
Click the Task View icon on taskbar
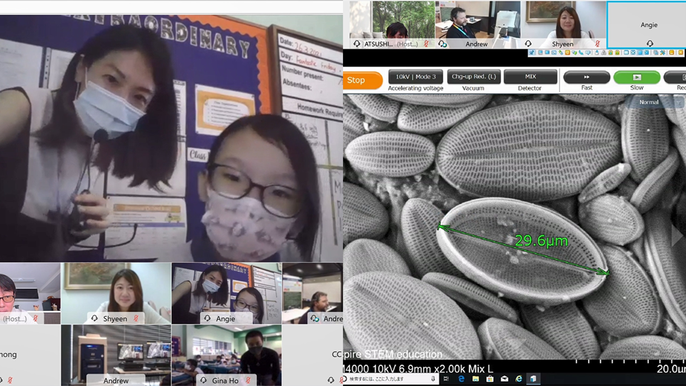446,379
